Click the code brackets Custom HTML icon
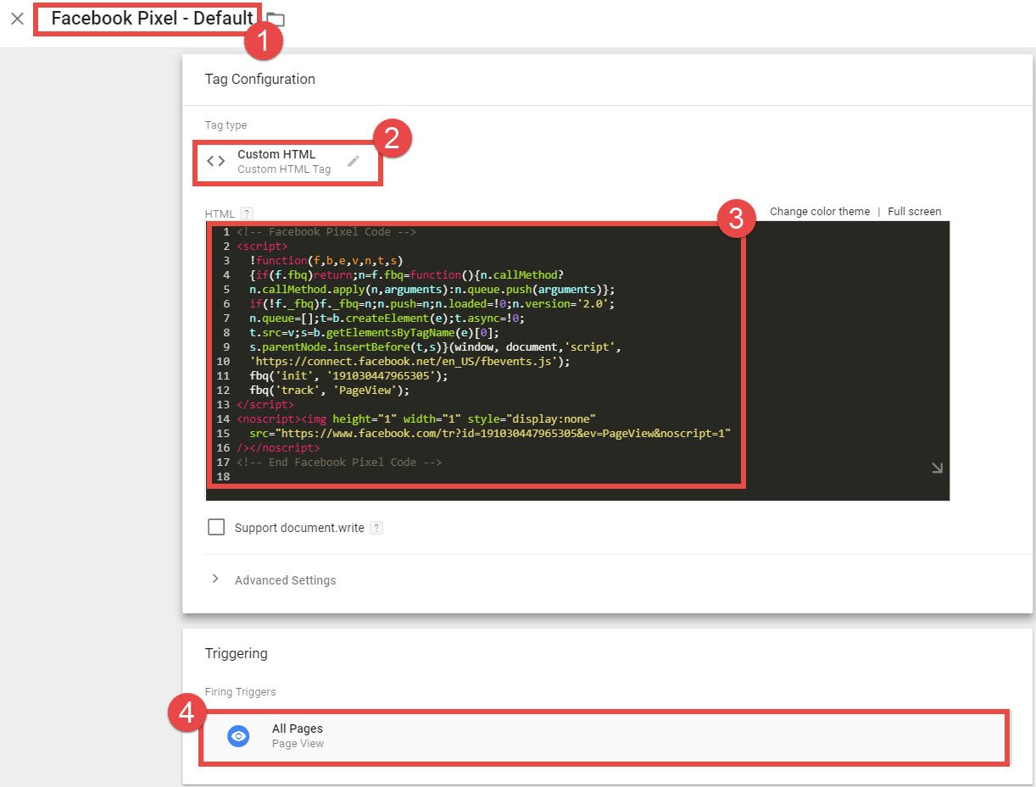Screen dimensions: 1036x787 [216, 161]
